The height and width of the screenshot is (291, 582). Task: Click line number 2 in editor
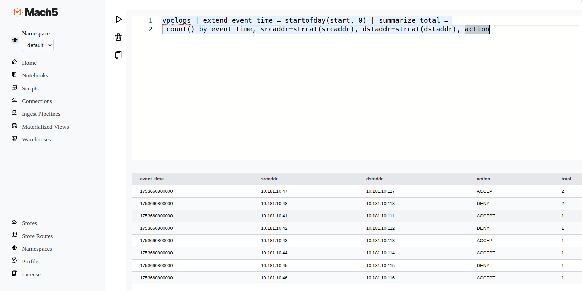[150, 29]
